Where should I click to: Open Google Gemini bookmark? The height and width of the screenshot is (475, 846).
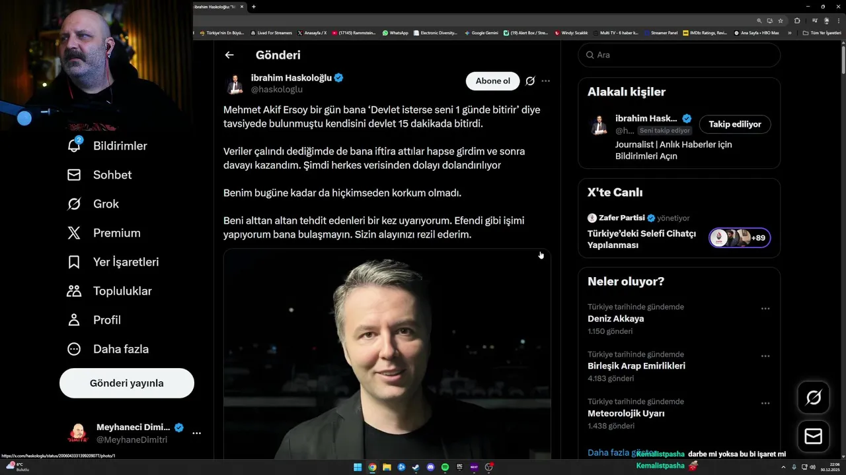click(x=481, y=33)
